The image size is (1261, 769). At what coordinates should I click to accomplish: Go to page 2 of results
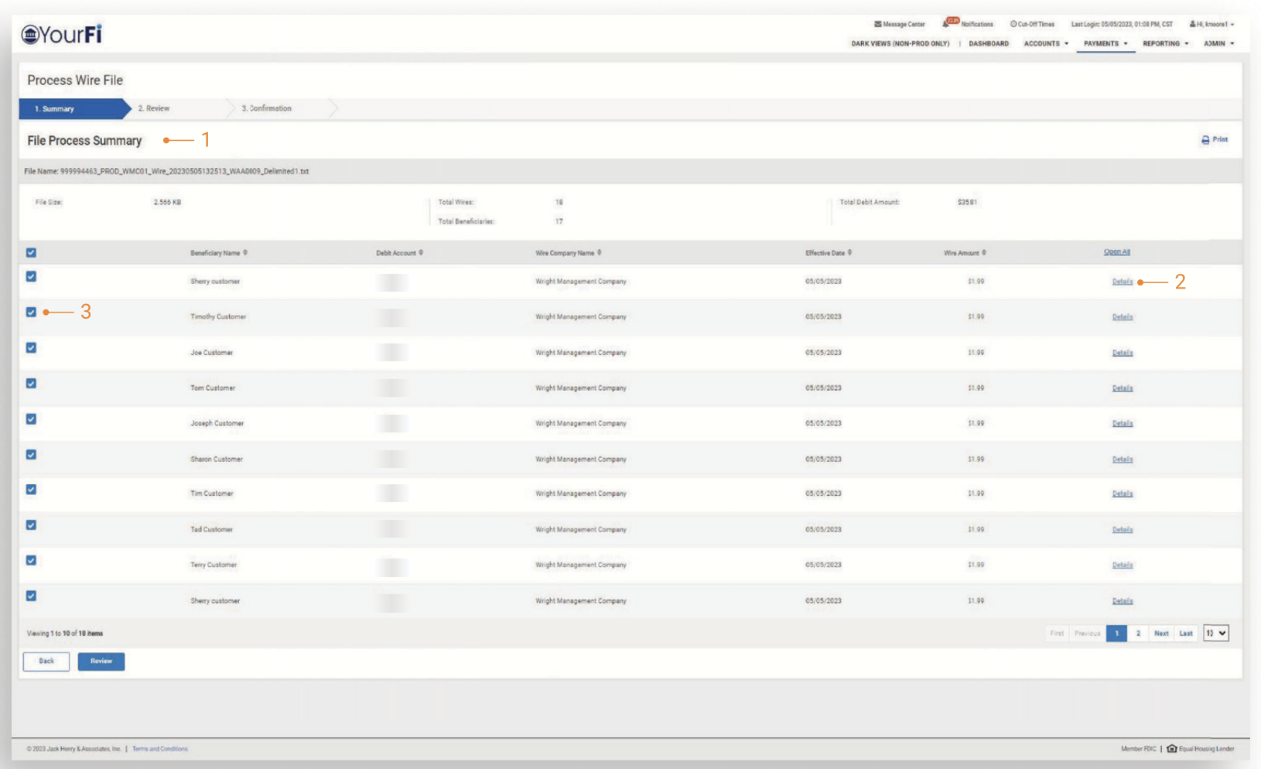1138,633
